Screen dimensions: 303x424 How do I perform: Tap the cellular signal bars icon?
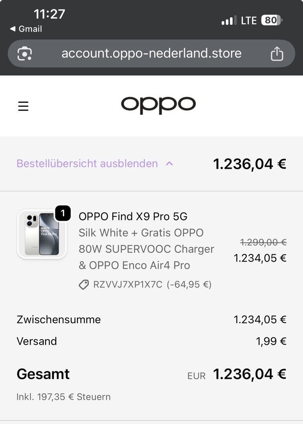[x=229, y=20]
